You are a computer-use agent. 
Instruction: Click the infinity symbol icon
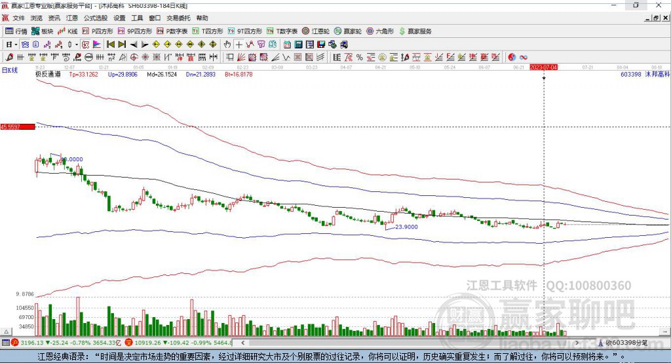pos(524,57)
